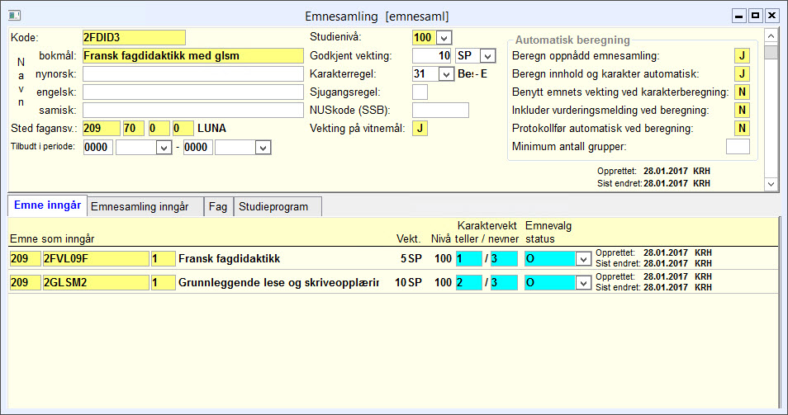The width and height of the screenshot is (788, 415).
Task: Click the Sjugangsregel box
Action: pos(420,92)
